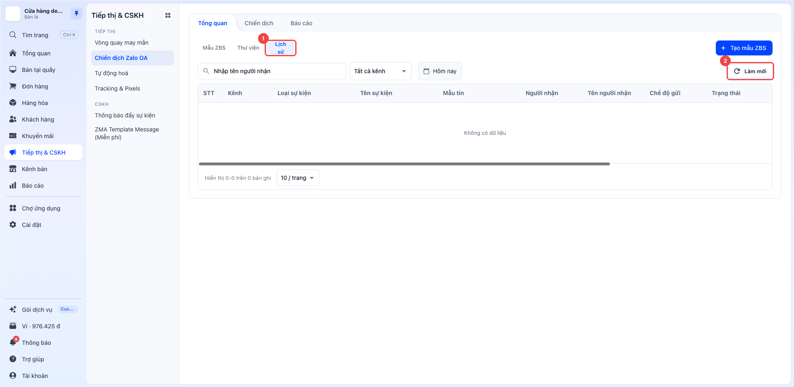Open the wallet Ví 976.425 đ

(43, 326)
